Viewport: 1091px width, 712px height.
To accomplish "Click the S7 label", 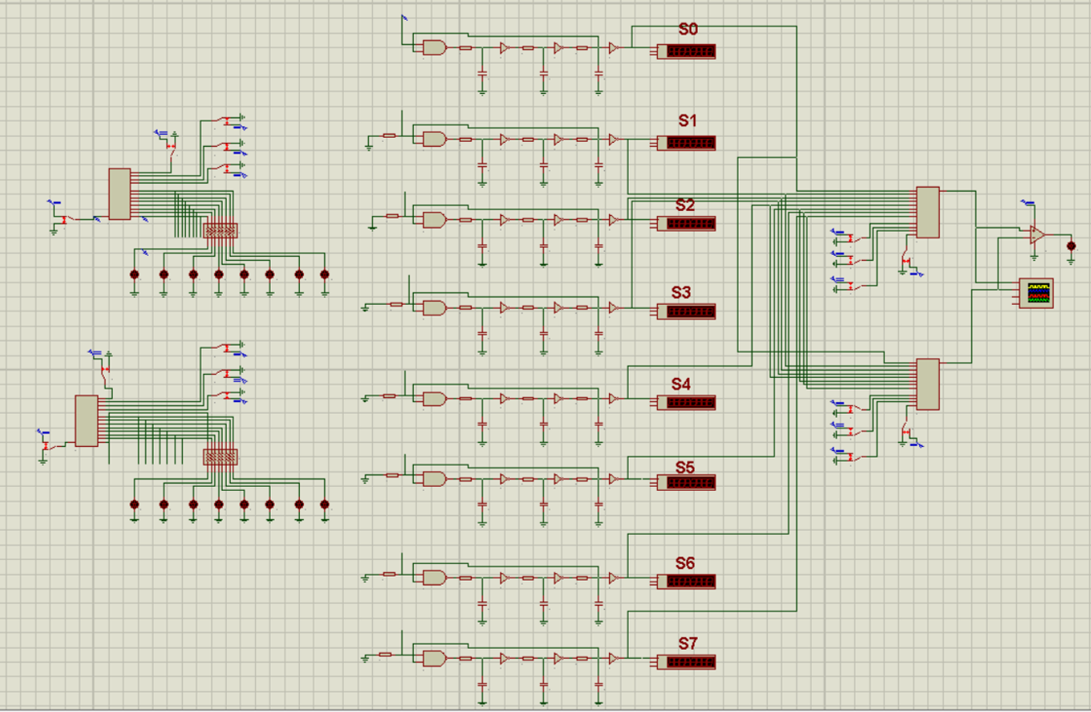I will (x=688, y=643).
